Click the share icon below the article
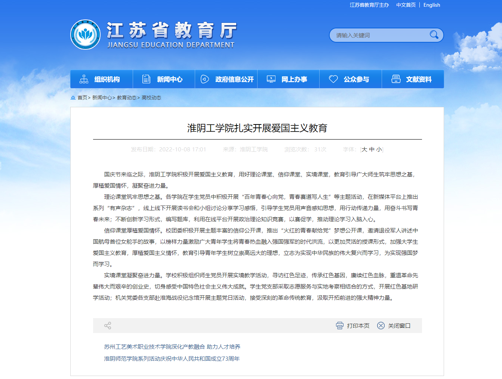Viewport: 502px width, 379px height. click(x=108, y=326)
